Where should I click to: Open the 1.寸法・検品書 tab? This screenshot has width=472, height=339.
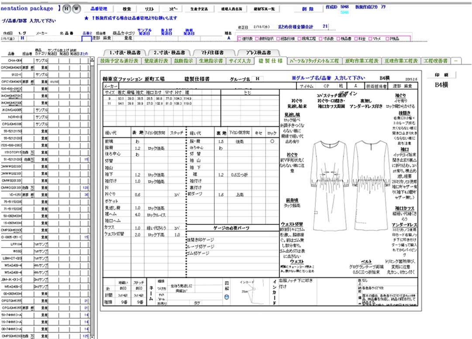(x=124, y=53)
